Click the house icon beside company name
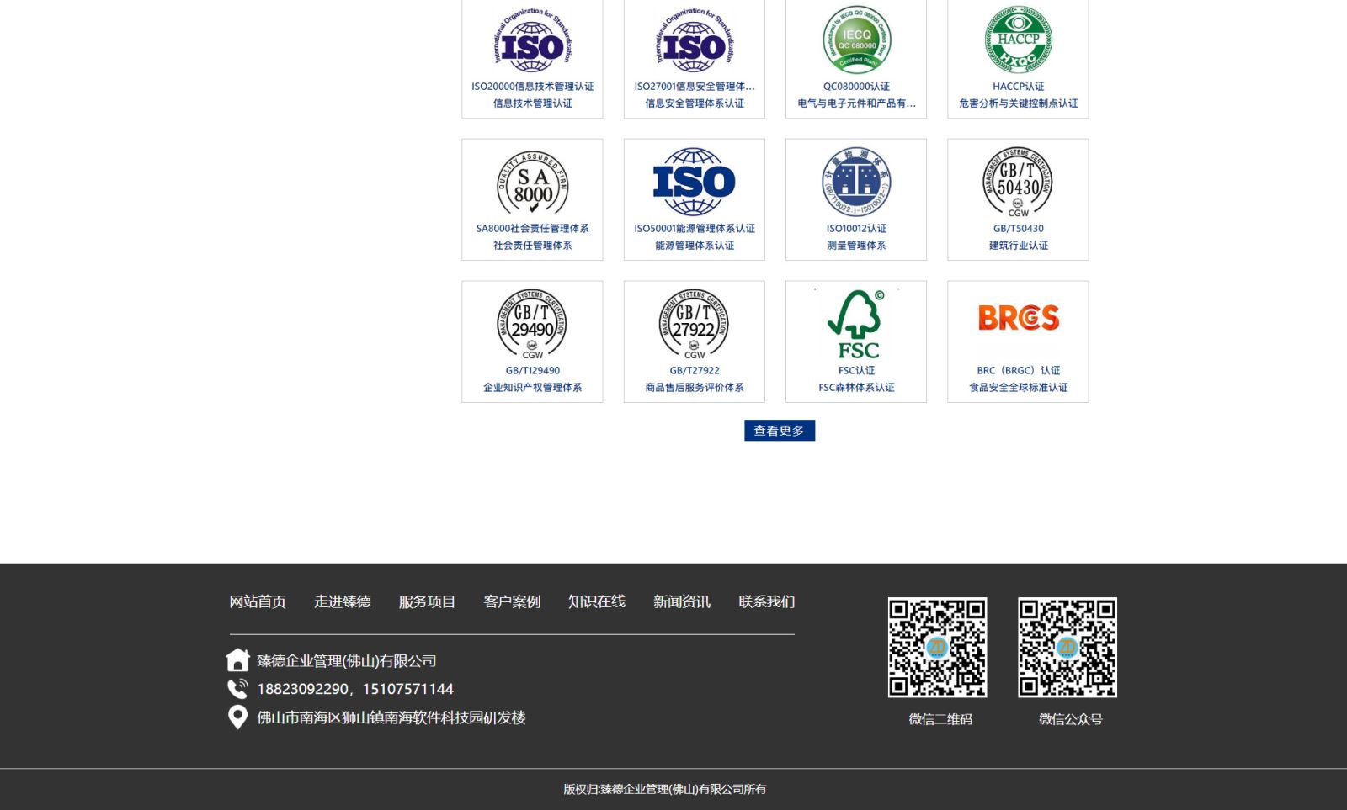Image resolution: width=1347 pixels, height=810 pixels. (x=238, y=659)
